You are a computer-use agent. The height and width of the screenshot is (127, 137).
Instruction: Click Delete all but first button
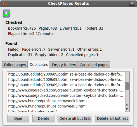(x=75, y=119)
